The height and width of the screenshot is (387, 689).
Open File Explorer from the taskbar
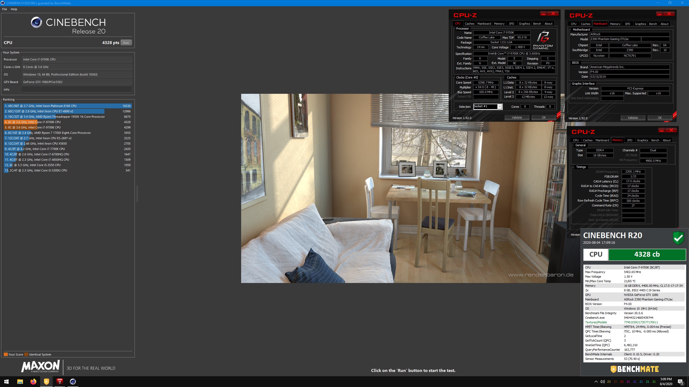click(20, 381)
